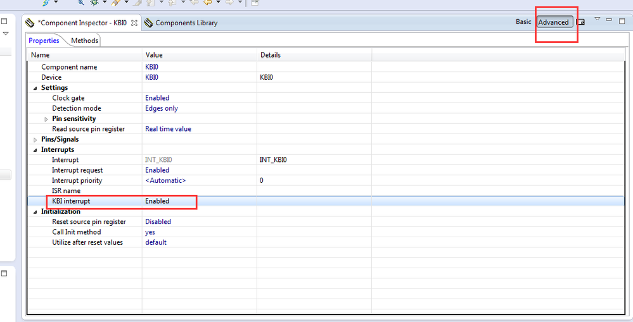Click Details cell INT_KBI0 in Interrupt row
This screenshot has width=633, height=322.
click(x=273, y=160)
